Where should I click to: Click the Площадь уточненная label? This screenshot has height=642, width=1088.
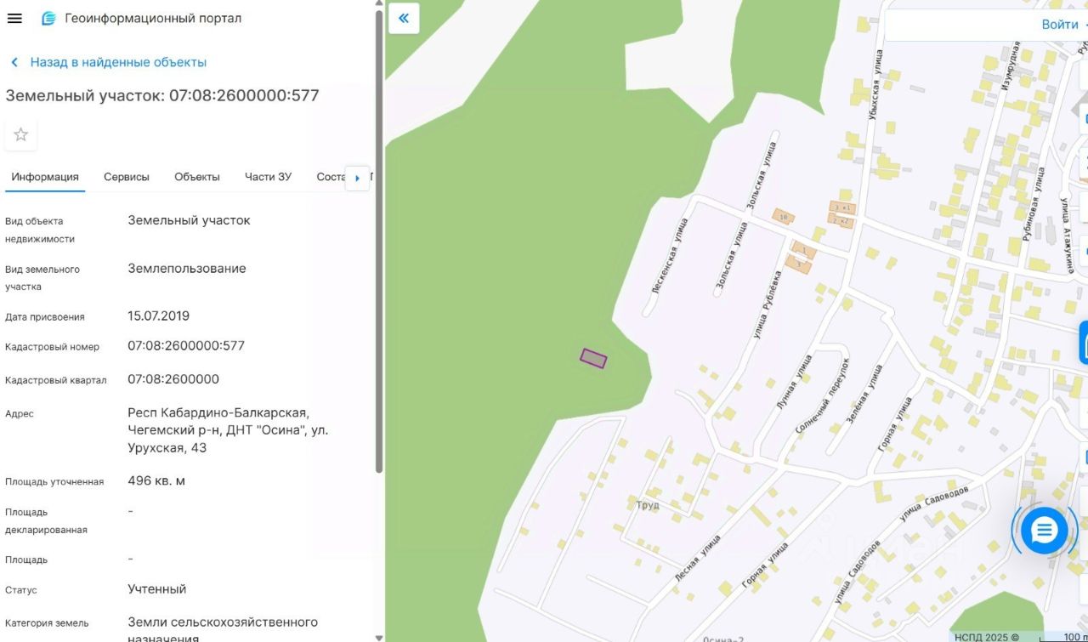coord(54,482)
